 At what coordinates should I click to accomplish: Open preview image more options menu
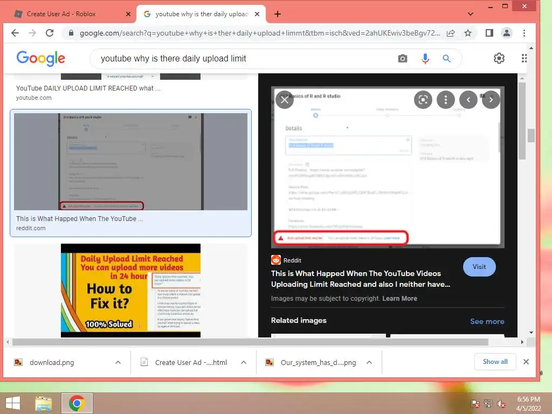coord(446,100)
